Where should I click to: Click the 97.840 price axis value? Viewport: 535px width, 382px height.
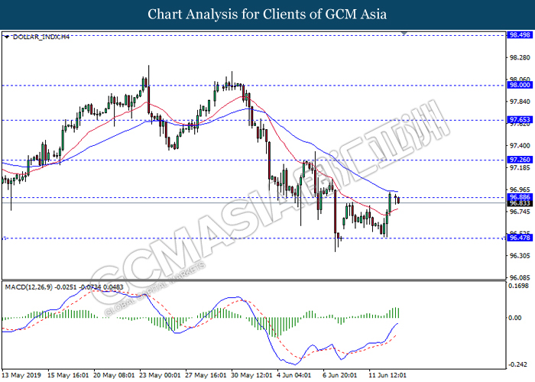click(520, 102)
